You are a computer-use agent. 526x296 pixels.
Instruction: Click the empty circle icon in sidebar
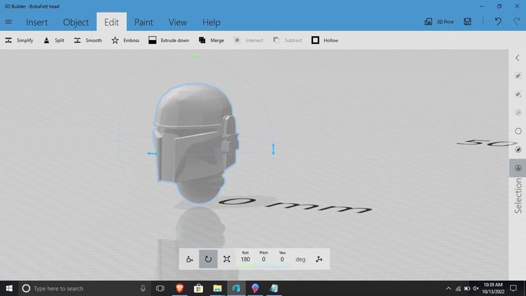(518, 131)
